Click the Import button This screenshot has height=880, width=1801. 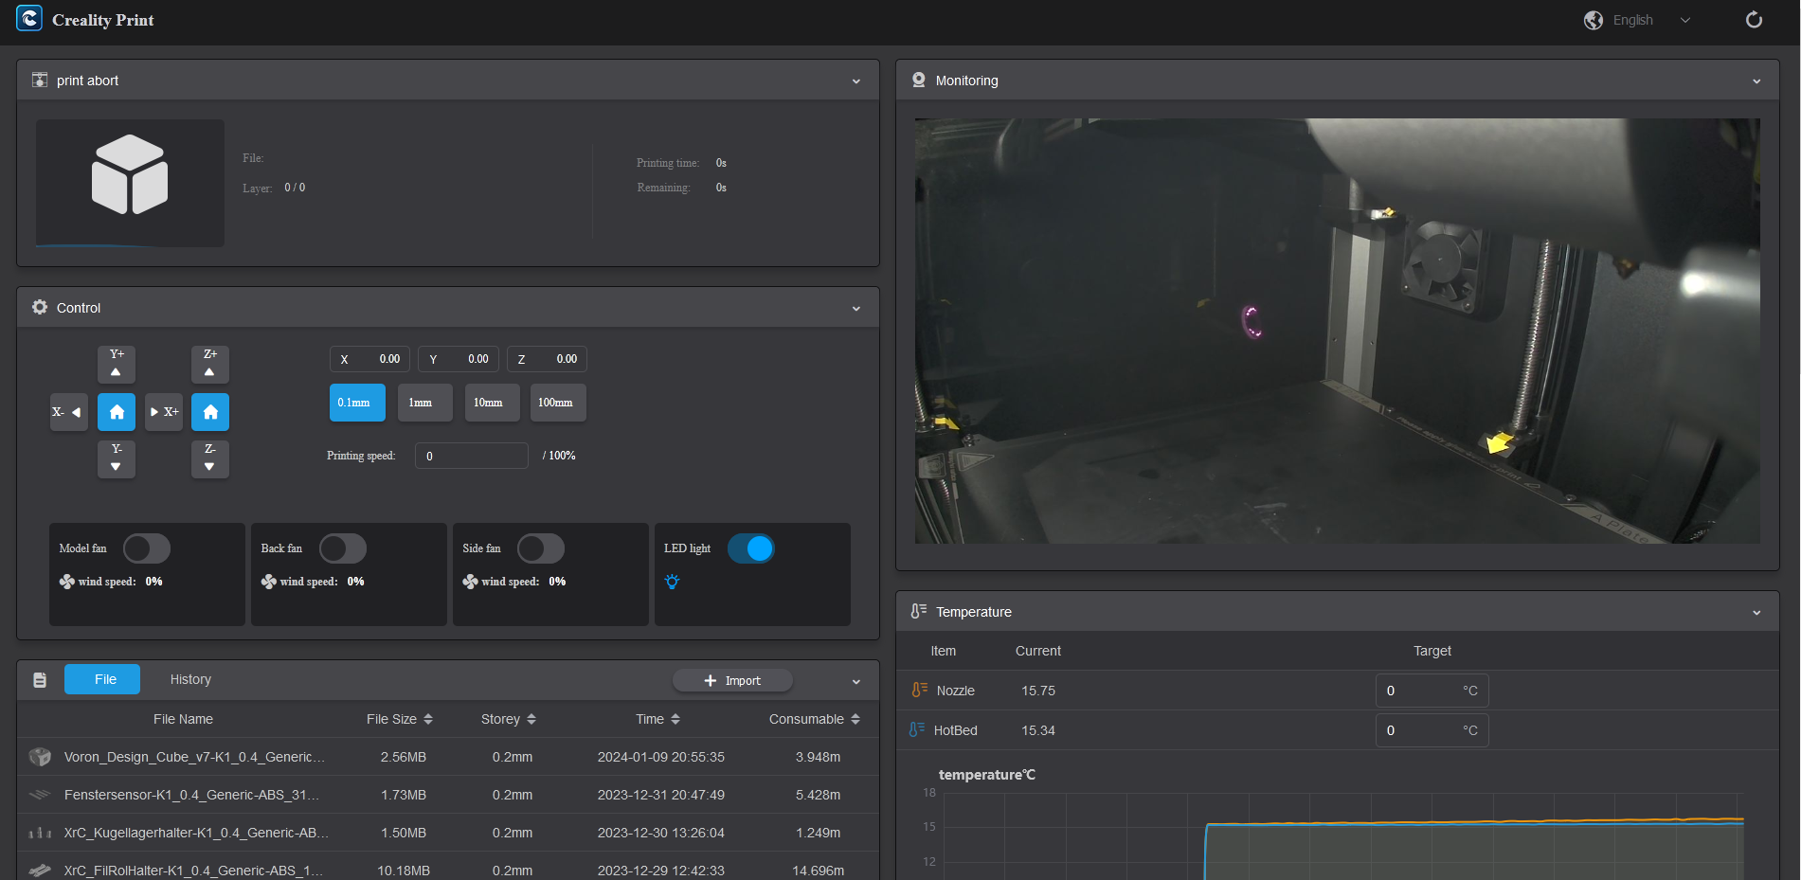tap(732, 680)
